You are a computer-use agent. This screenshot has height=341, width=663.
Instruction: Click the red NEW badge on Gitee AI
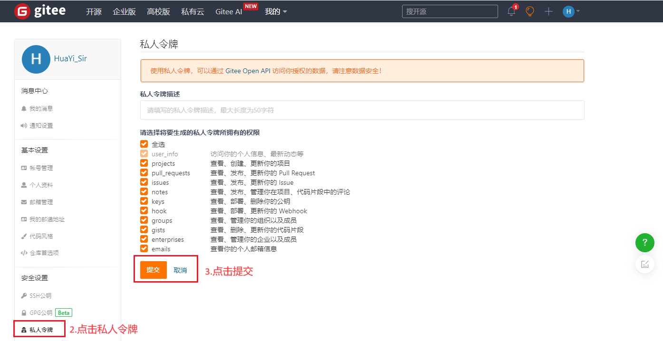click(250, 6)
